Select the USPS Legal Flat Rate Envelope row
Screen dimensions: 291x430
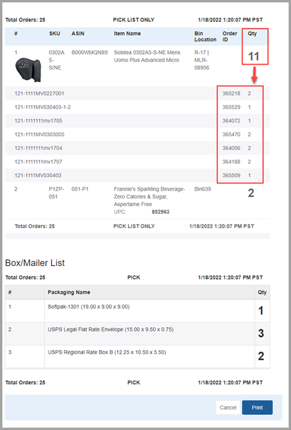[x=137, y=334]
